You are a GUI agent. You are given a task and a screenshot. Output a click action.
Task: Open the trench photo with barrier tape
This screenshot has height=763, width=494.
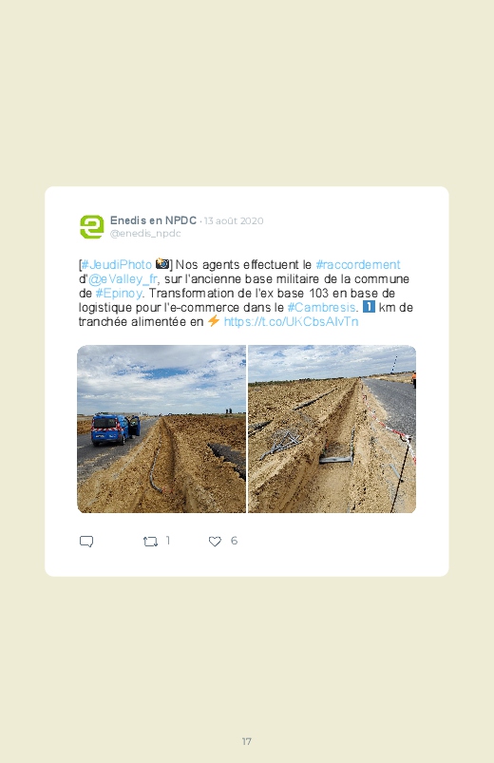(332, 429)
